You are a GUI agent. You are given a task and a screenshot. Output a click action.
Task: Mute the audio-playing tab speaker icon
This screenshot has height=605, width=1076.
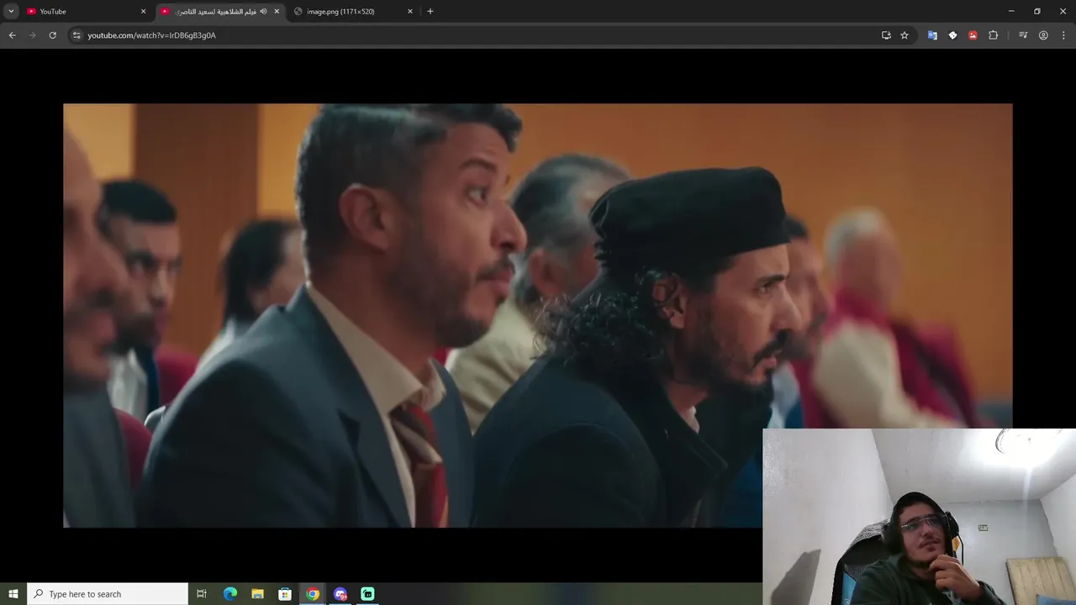(x=263, y=11)
